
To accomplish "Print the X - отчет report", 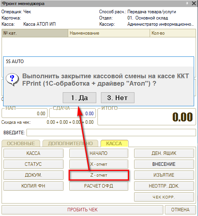I will point(99,164).
